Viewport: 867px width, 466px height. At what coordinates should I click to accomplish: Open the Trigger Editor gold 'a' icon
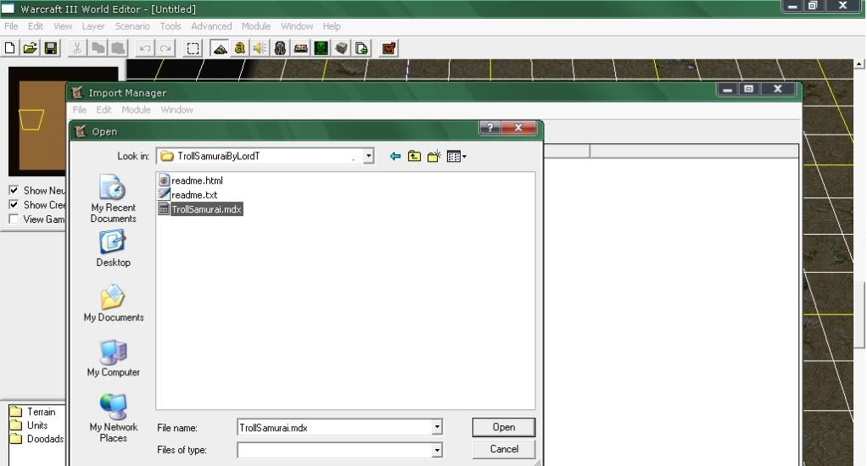239,48
